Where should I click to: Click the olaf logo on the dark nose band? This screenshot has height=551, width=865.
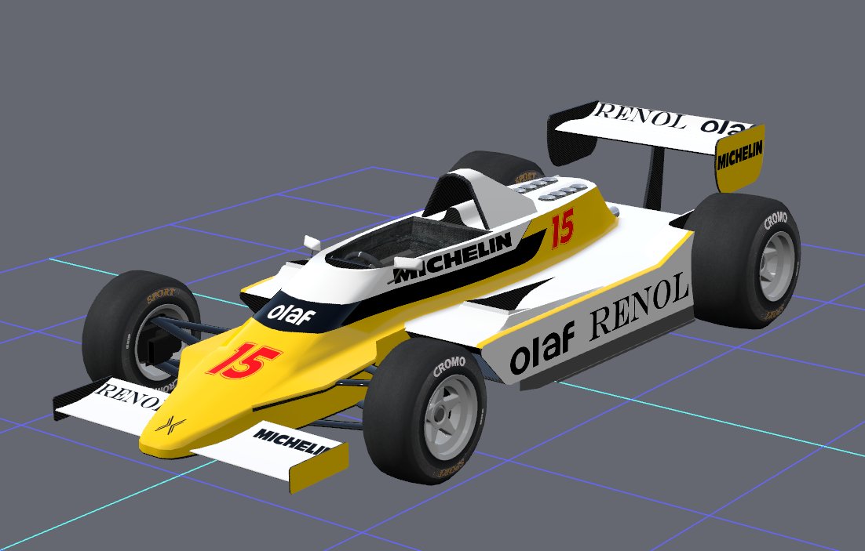pos(291,314)
